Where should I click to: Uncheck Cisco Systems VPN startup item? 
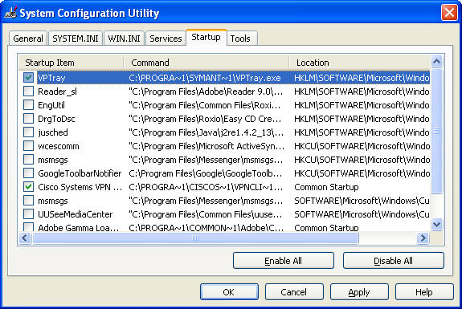[x=28, y=187]
